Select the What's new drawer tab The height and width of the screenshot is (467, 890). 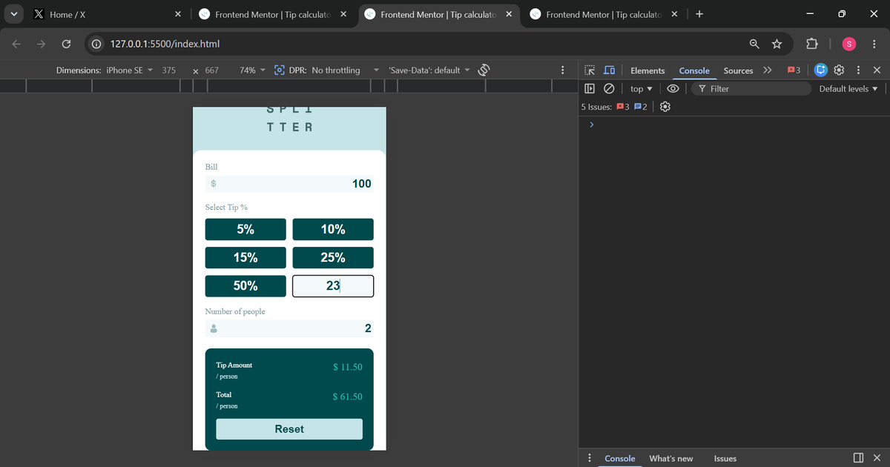671,458
